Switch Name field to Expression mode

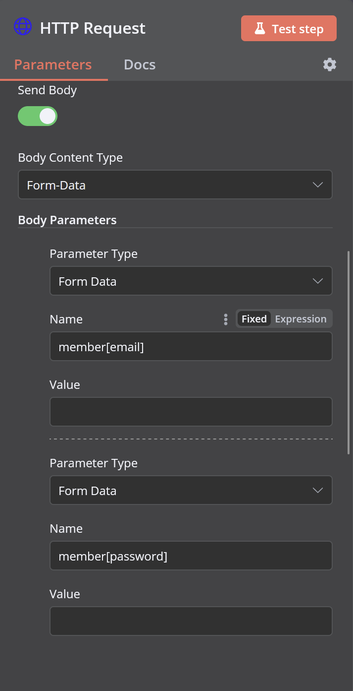[x=301, y=319]
